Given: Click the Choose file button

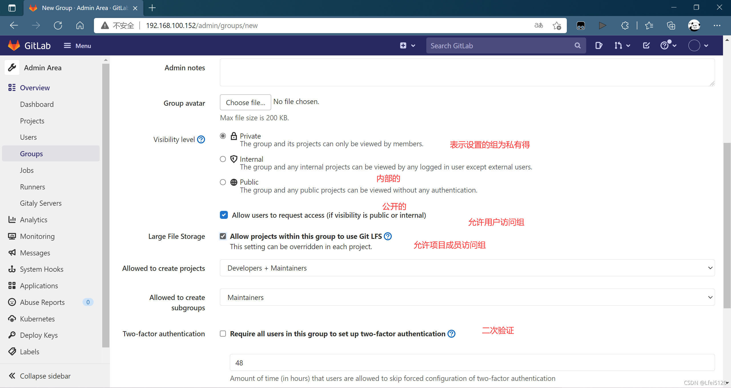Looking at the screenshot, I should (245, 102).
